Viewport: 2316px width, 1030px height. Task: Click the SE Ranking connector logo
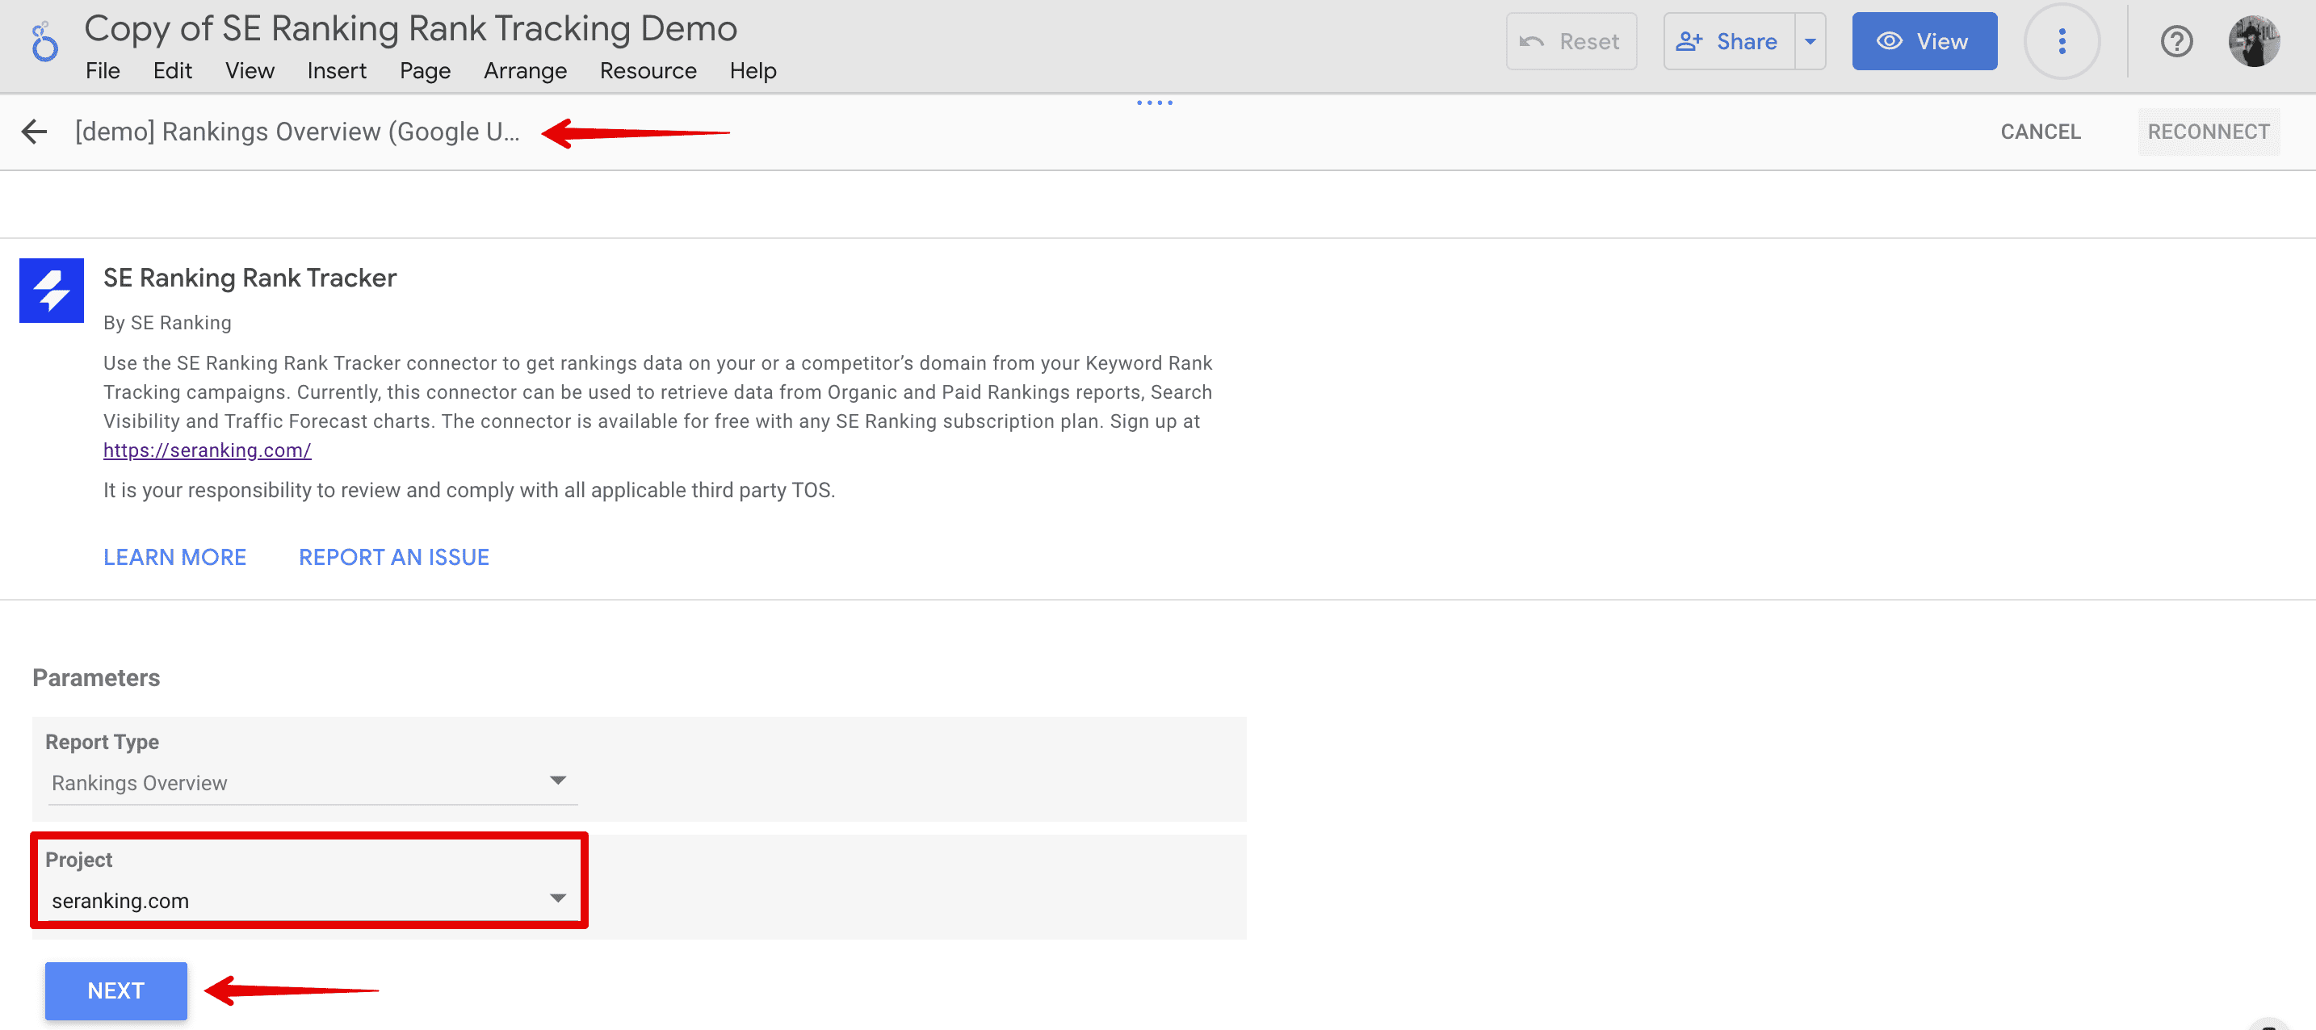(51, 291)
